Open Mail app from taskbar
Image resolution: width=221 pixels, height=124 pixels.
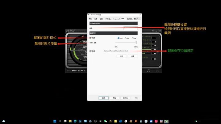(85, 121)
